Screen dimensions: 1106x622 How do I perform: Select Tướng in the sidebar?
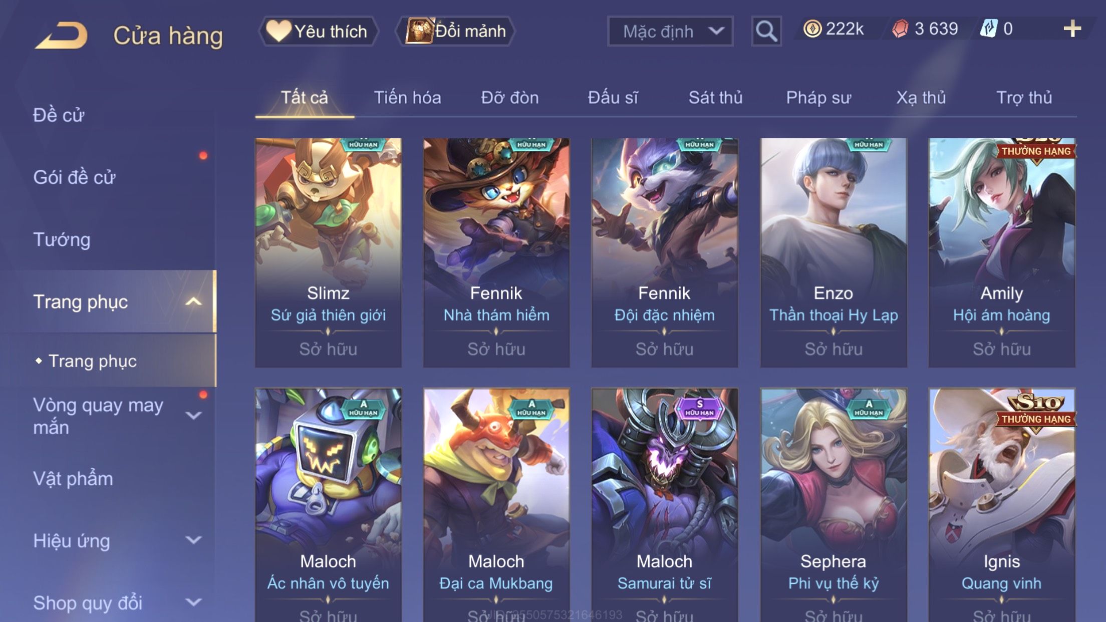[x=62, y=239]
